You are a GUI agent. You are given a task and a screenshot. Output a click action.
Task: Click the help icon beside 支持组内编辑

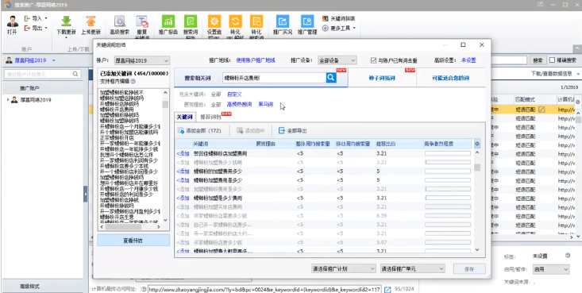pos(133,81)
